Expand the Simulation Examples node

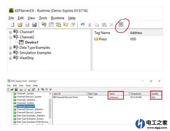[10, 53]
